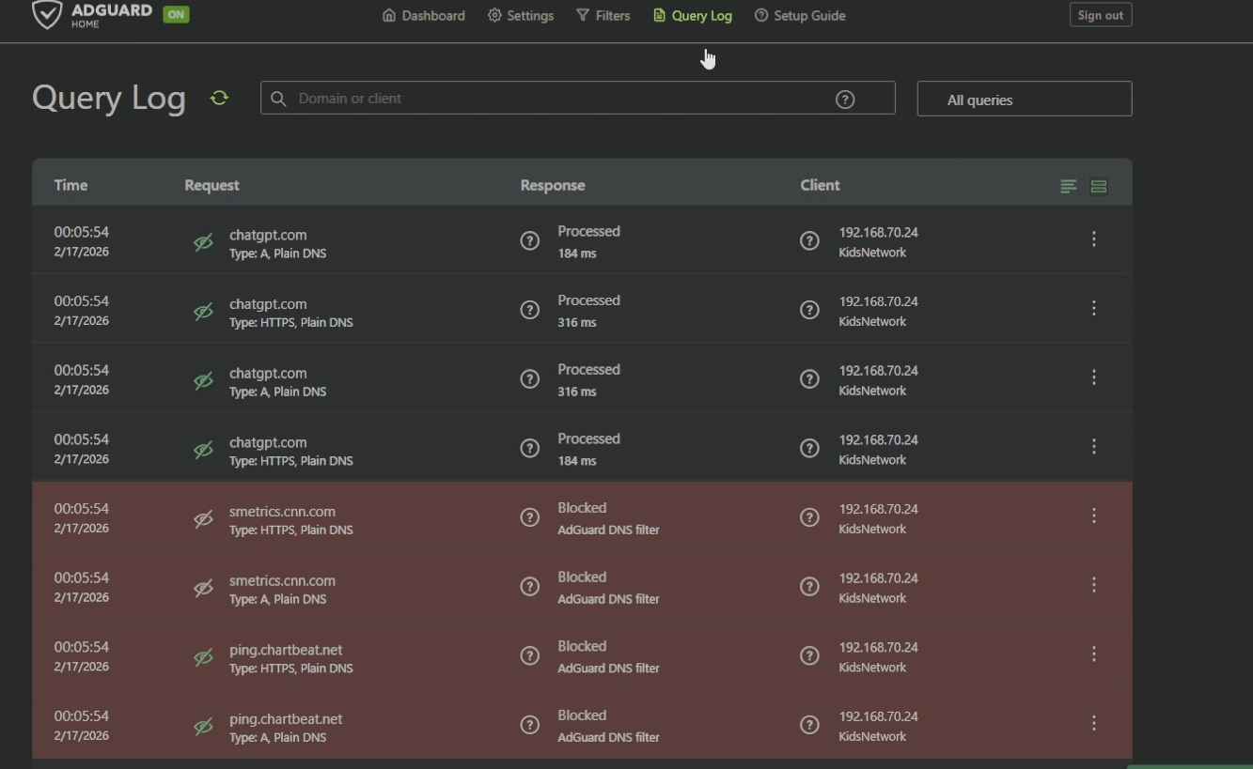Open response info icon for last ping.chartbeat.net row
Image resolution: width=1253 pixels, height=769 pixels.
[530, 725]
